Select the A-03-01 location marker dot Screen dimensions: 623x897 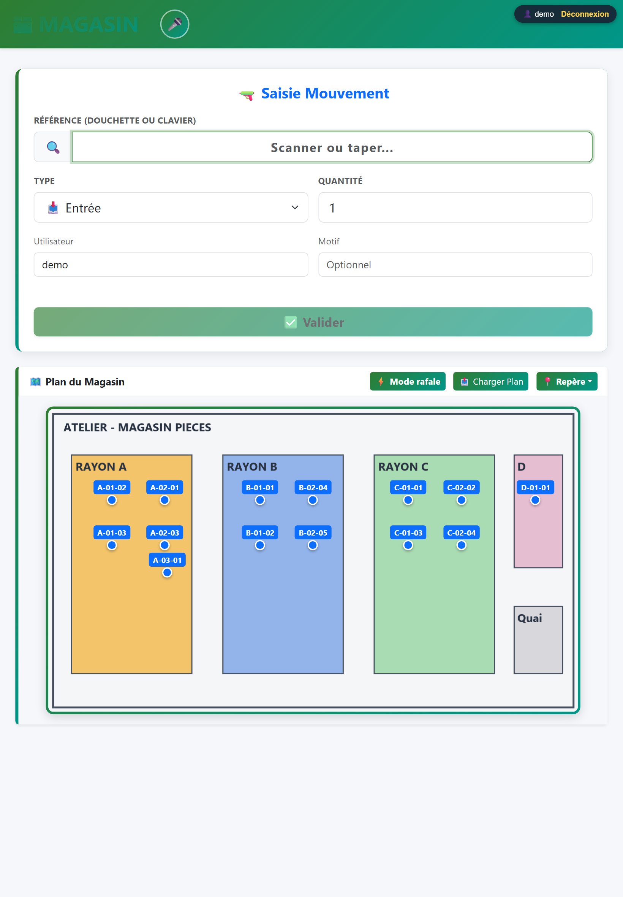(167, 572)
